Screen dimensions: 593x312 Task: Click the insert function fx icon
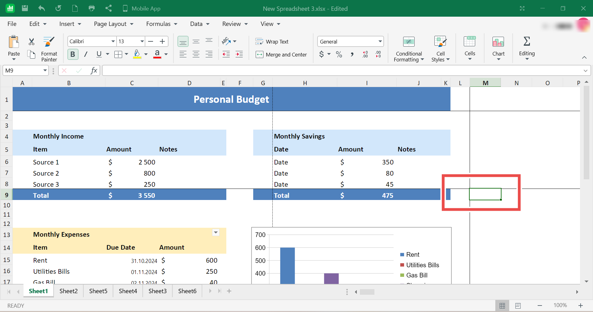pos(94,71)
